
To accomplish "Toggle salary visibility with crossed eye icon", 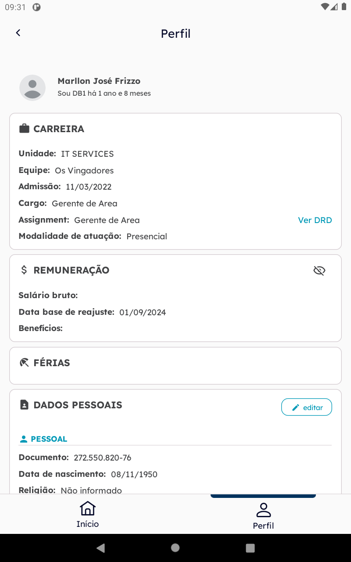I will (x=319, y=270).
